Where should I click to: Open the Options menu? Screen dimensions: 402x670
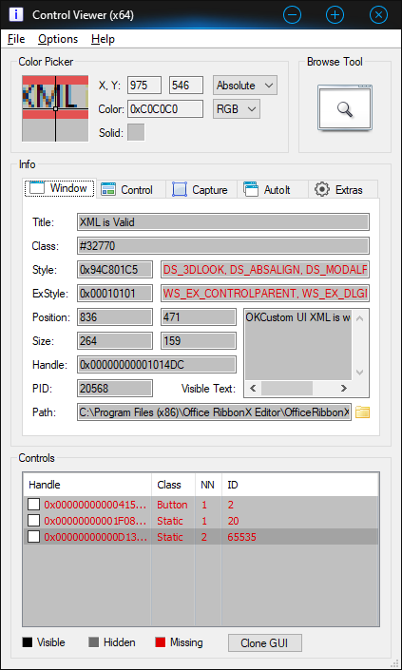(x=58, y=39)
